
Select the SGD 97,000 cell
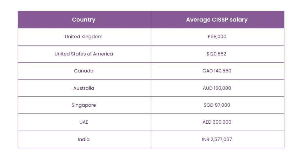pos(217,105)
